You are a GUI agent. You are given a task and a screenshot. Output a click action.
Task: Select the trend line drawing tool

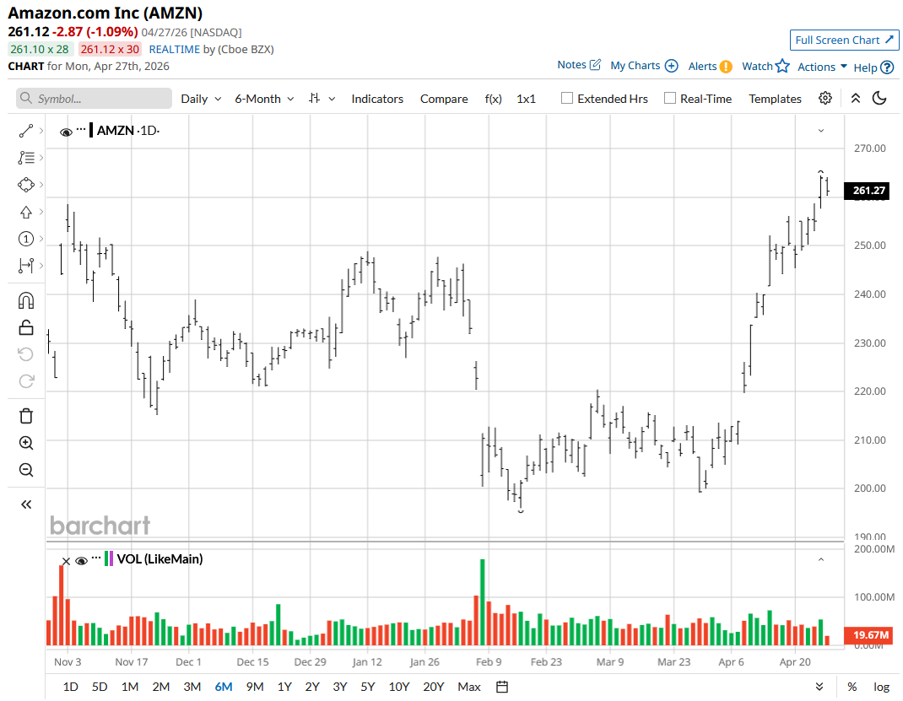26,132
